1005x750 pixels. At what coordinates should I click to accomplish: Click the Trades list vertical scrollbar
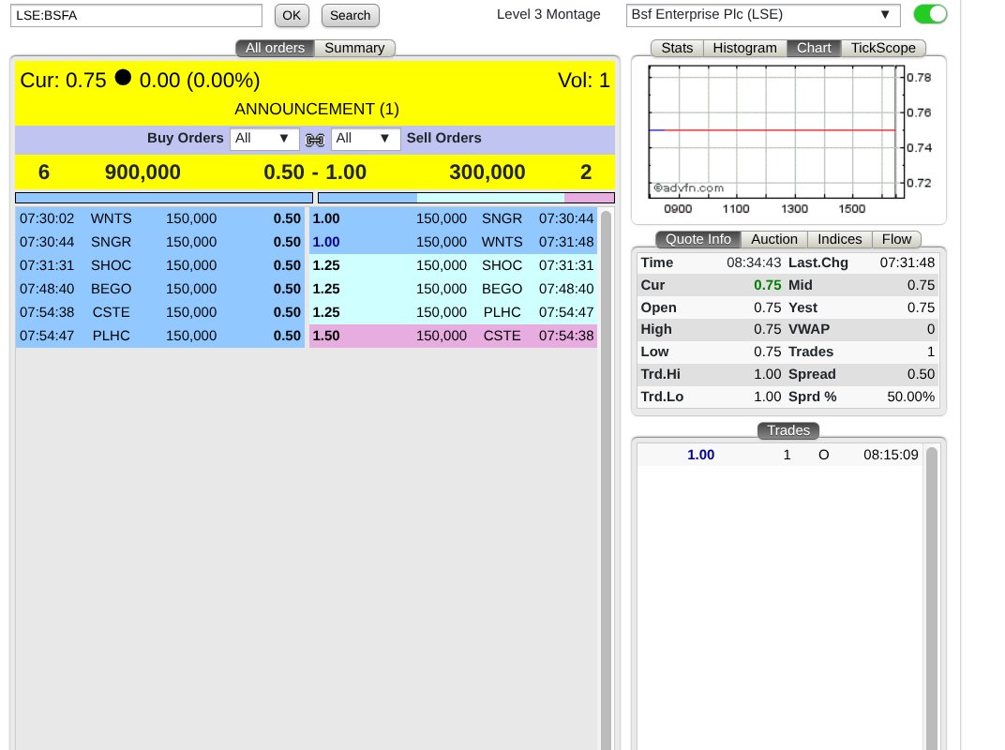click(x=932, y=597)
